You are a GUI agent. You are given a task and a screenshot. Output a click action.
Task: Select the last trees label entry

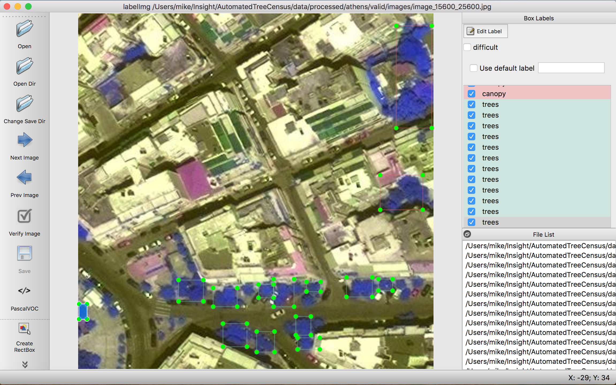click(x=490, y=222)
